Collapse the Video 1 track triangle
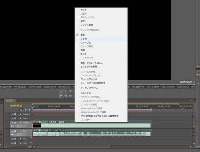The width and height of the screenshot is (200, 152). tap(21, 123)
